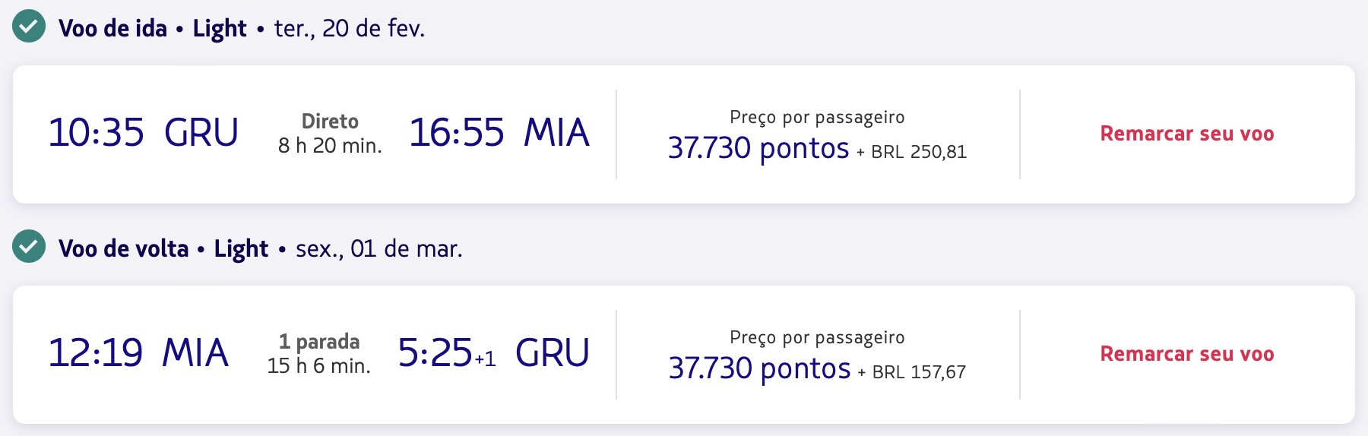Click the 15 h 6 min. duration text
Viewport: 1368px width, 436px height.
(319, 366)
